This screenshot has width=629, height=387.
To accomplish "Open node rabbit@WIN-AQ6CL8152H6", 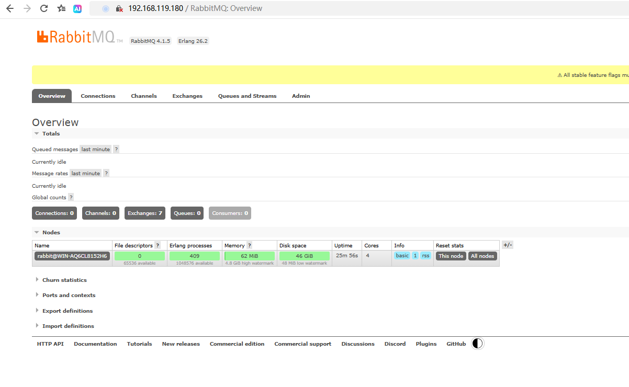I will [x=72, y=256].
